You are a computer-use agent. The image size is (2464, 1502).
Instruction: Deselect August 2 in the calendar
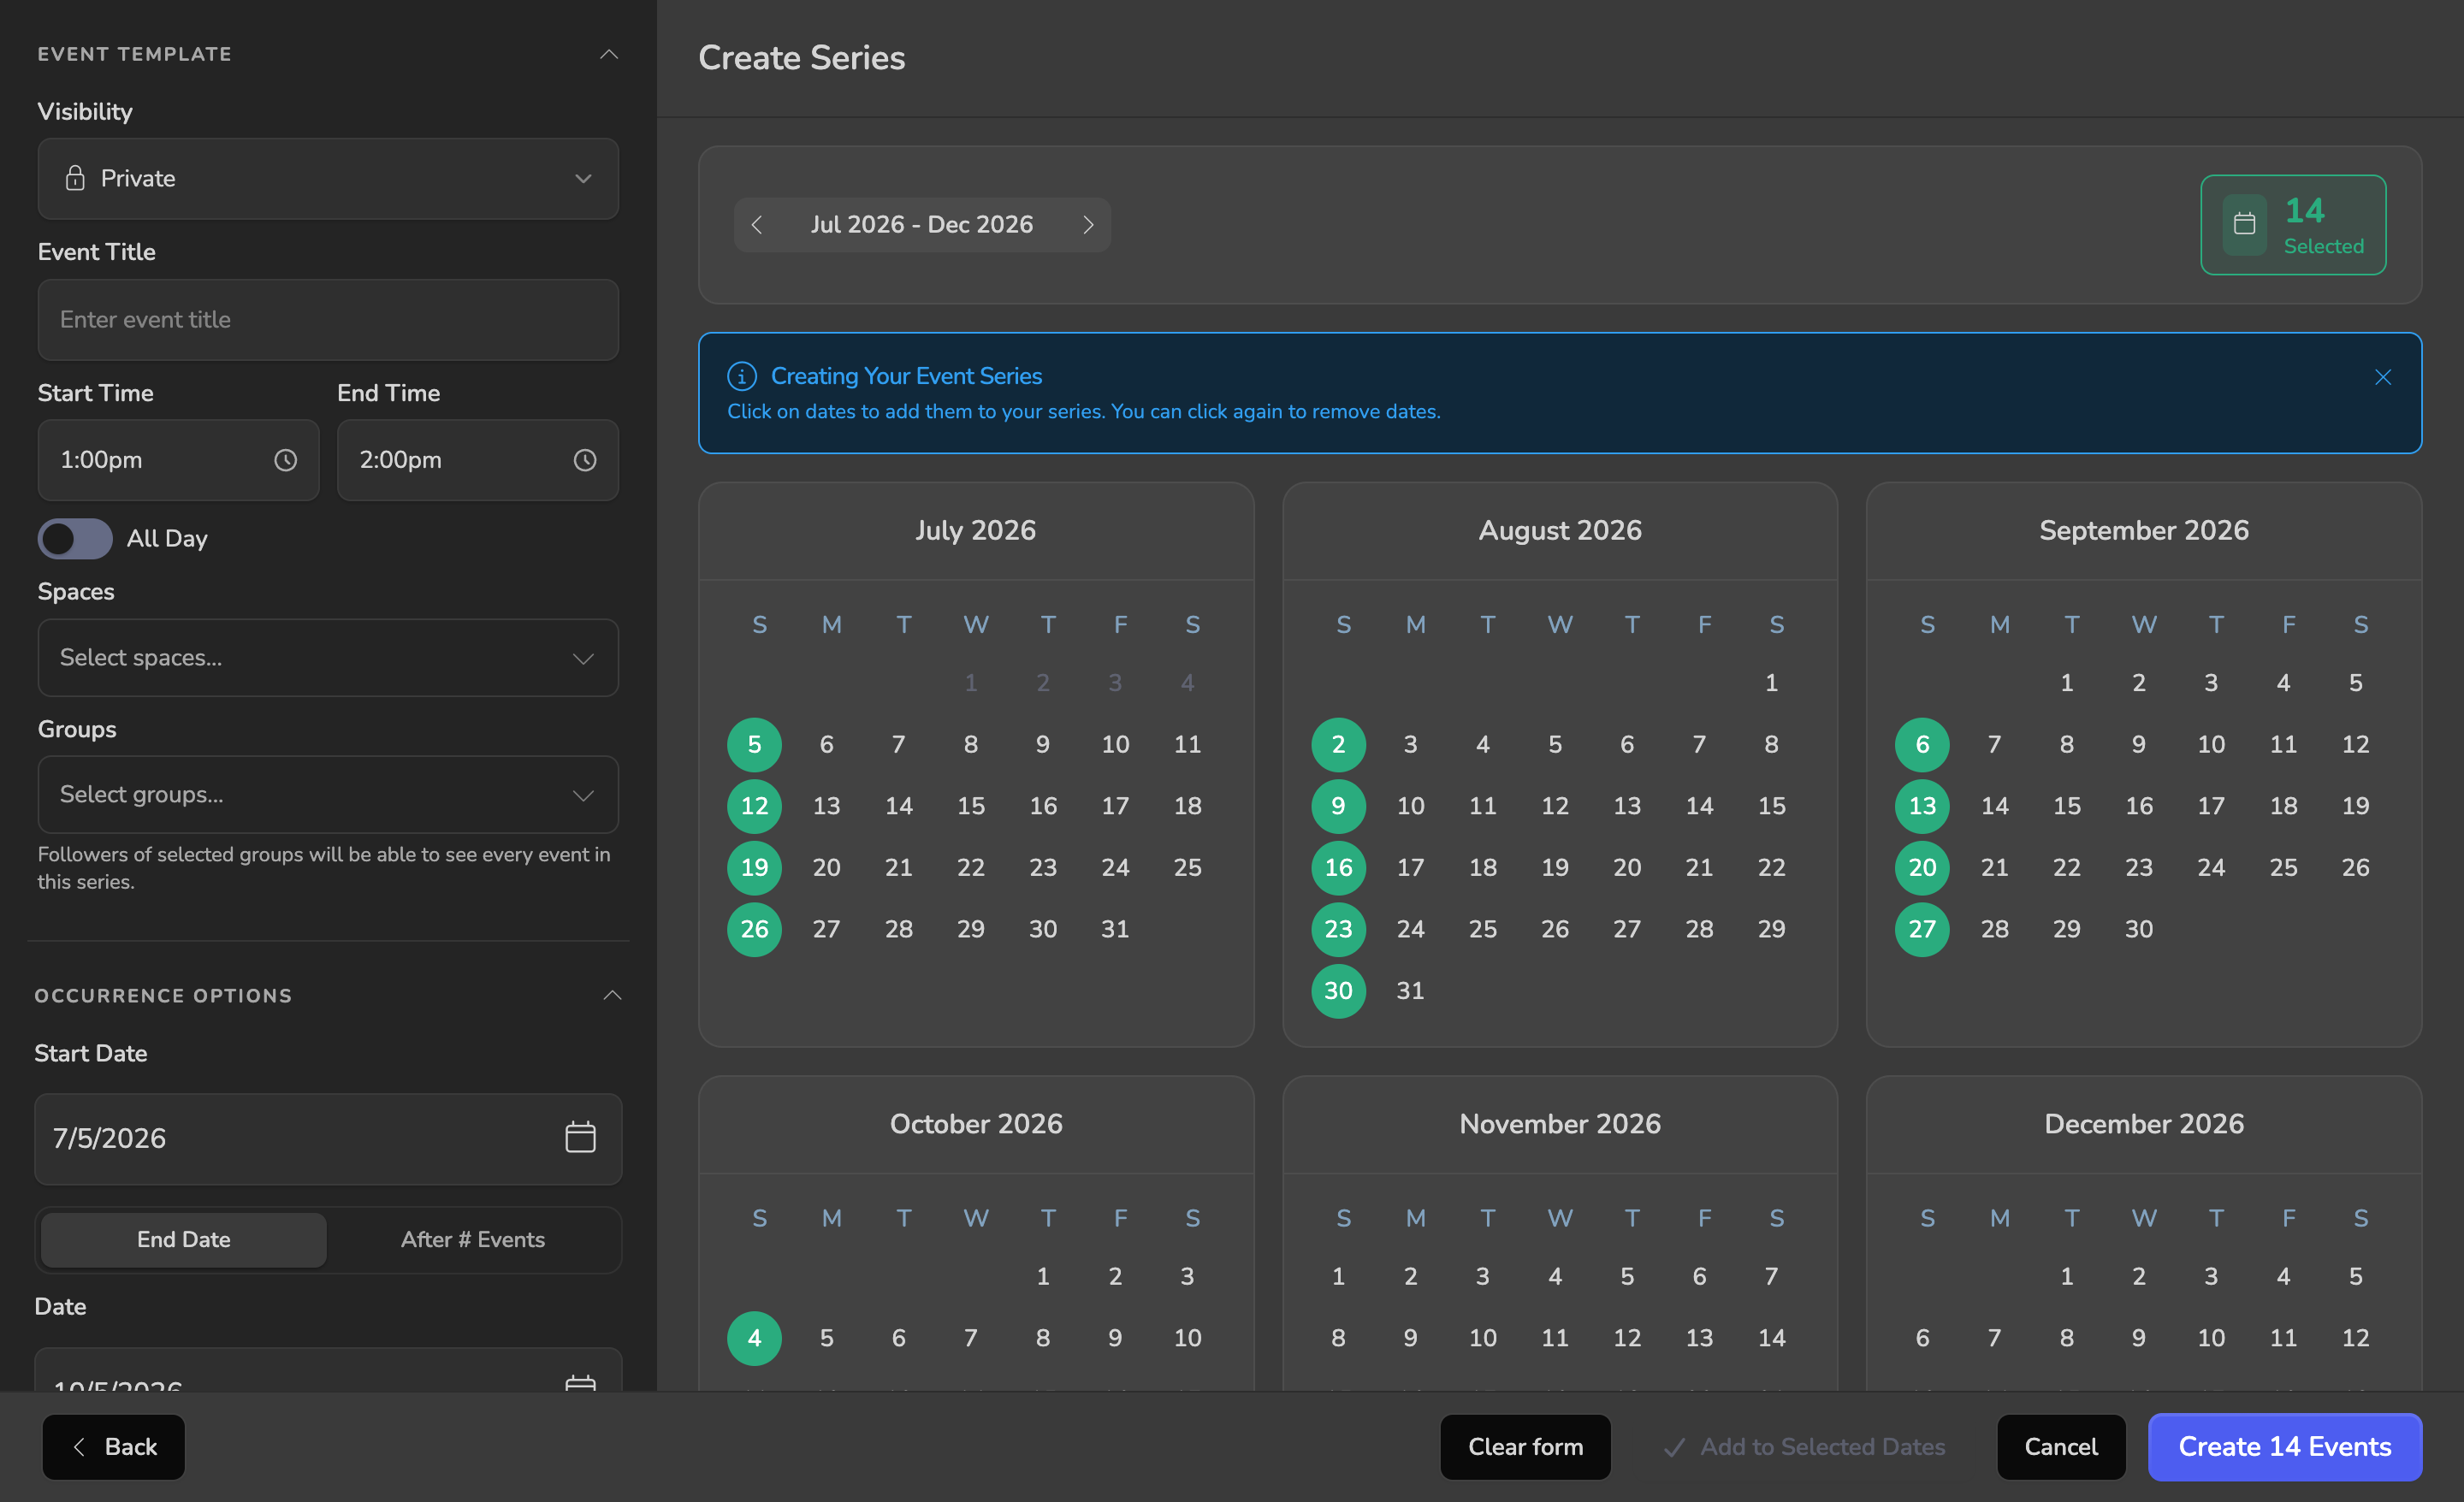point(1339,745)
